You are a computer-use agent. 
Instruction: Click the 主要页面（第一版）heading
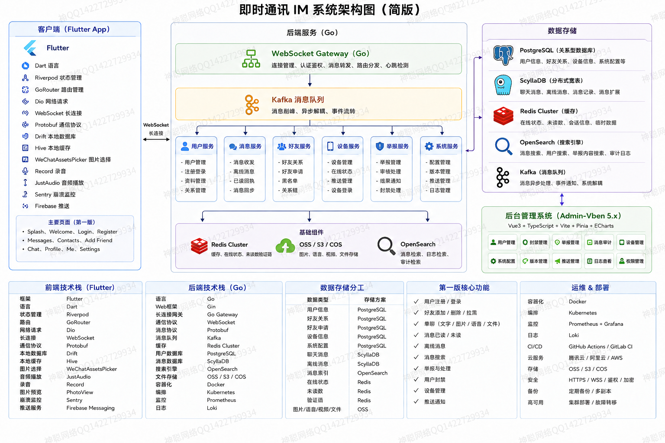[71, 222]
